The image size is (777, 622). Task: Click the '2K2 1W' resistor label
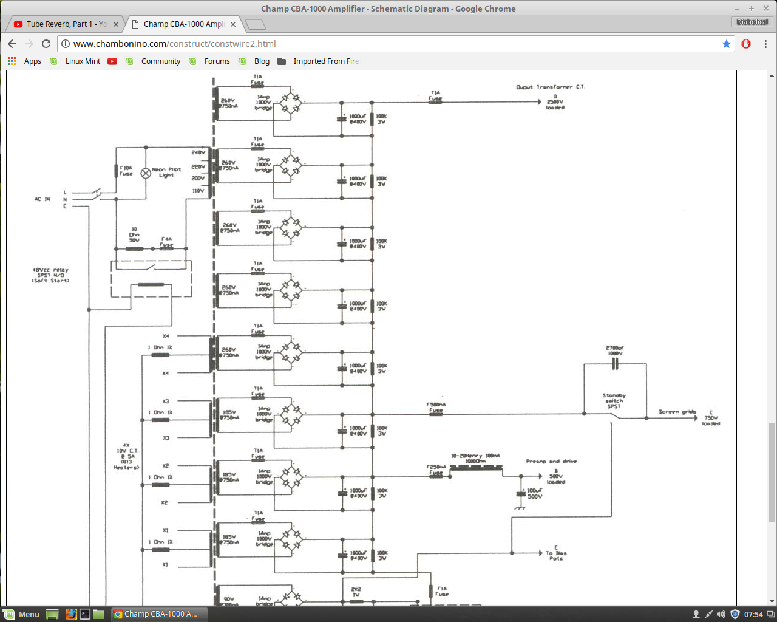[x=356, y=592]
